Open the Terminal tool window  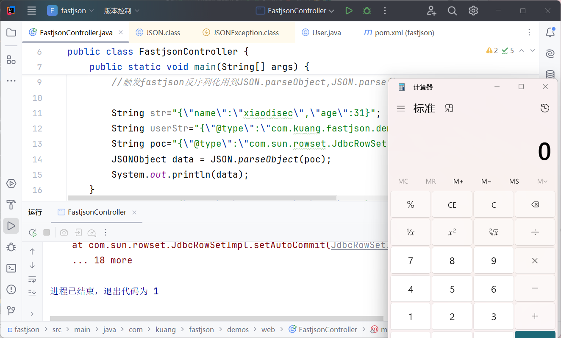tap(11, 268)
